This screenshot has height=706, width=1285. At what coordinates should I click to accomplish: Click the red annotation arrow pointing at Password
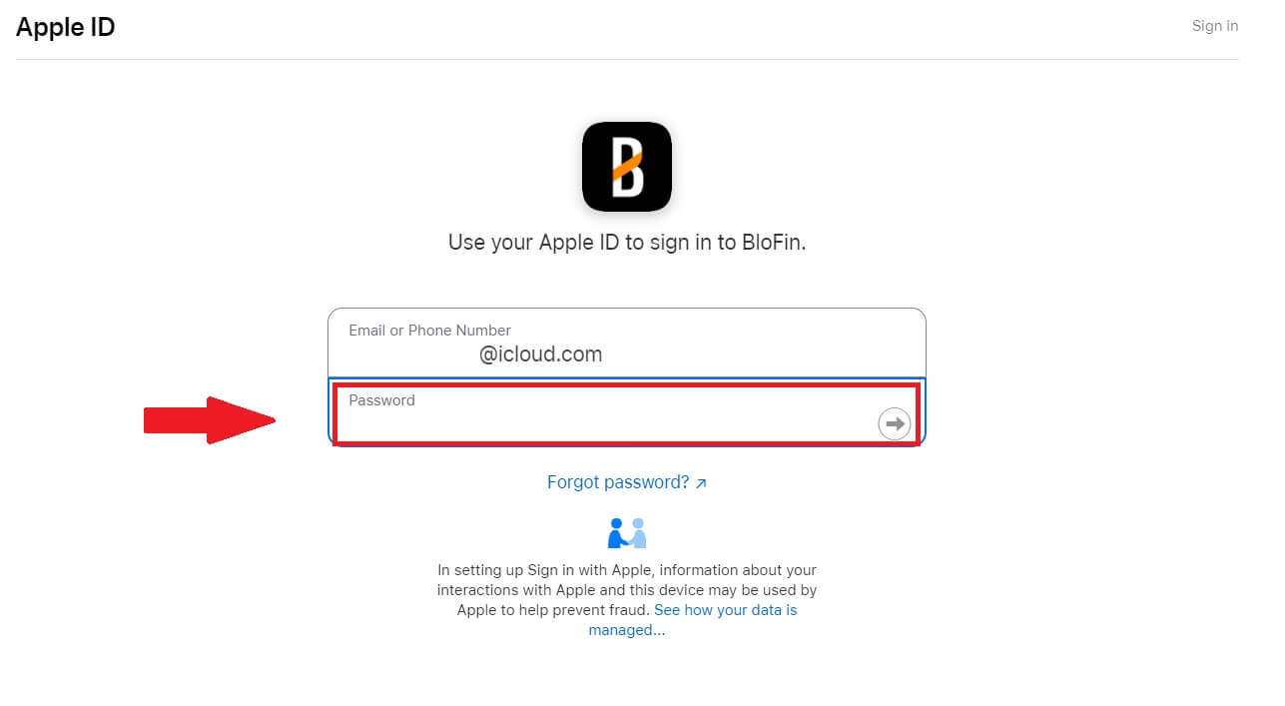tap(210, 420)
